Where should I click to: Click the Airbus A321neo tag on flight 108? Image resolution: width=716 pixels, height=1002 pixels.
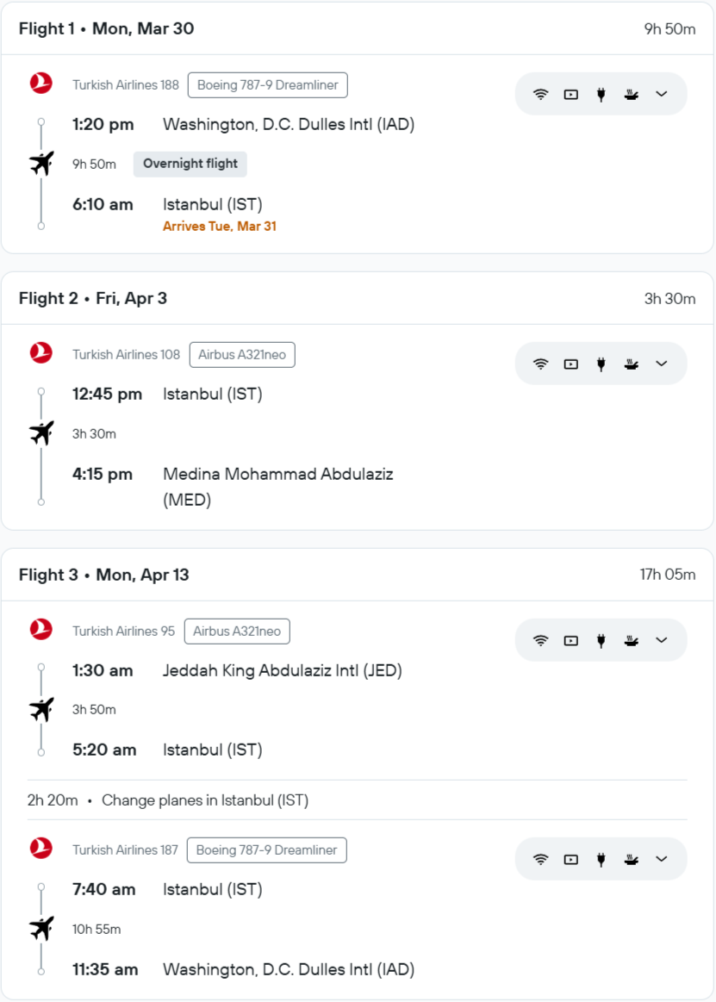(x=242, y=354)
